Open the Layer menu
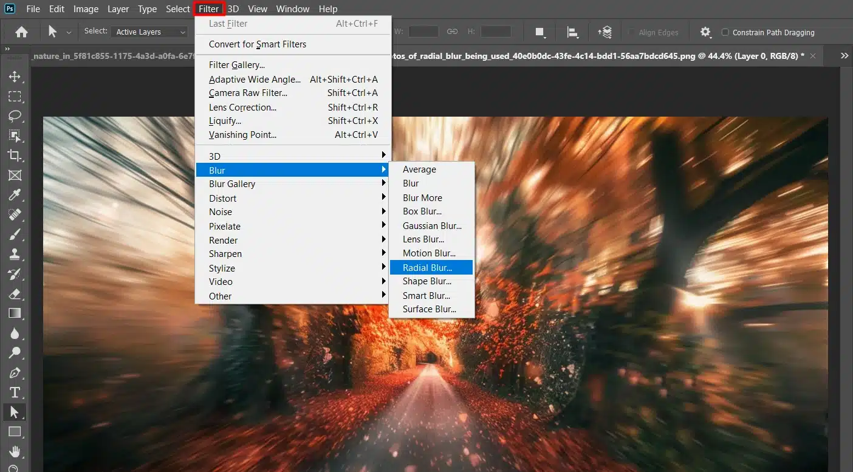Image resolution: width=853 pixels, height=472 pixels. 118,9
